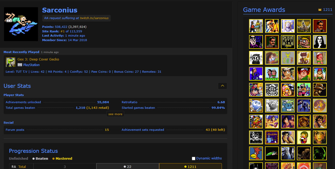
Task: Click the crown icon beside 1211
Action: pyautogui.click(x=320, y=10)
